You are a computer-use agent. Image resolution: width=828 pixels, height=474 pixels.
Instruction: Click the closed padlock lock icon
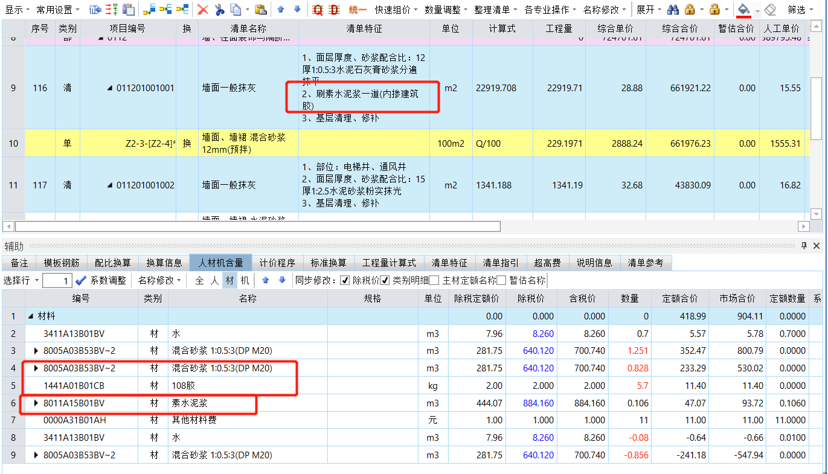tap(690, 9)
